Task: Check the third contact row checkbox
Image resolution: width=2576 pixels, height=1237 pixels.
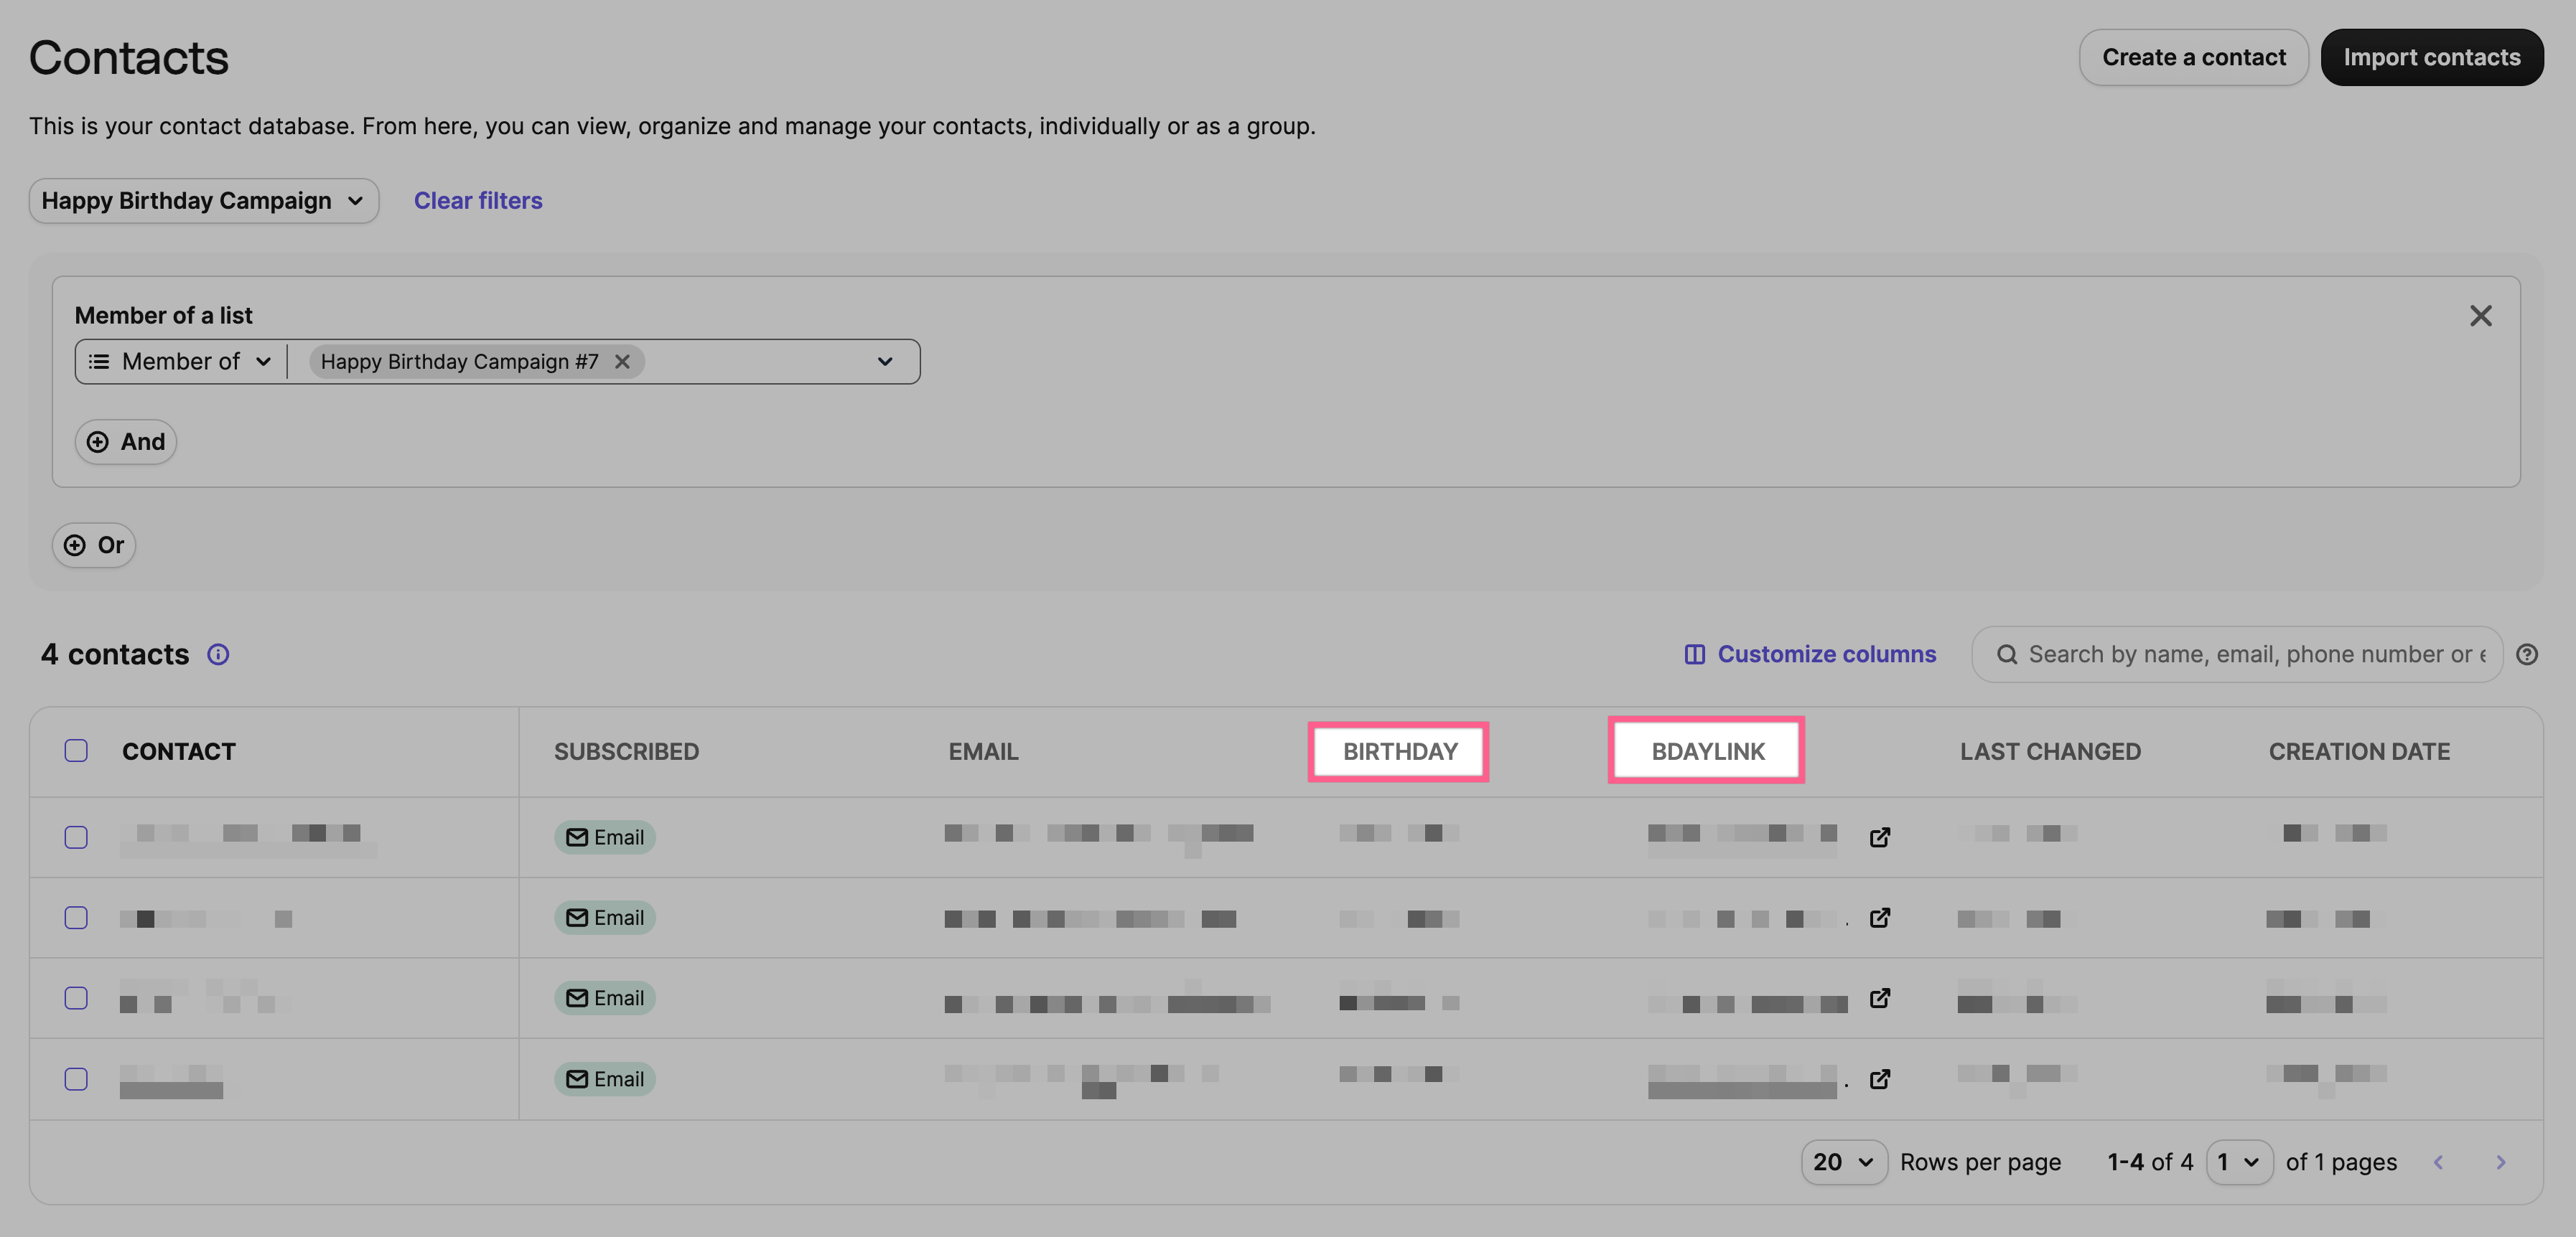Action: 76,998
